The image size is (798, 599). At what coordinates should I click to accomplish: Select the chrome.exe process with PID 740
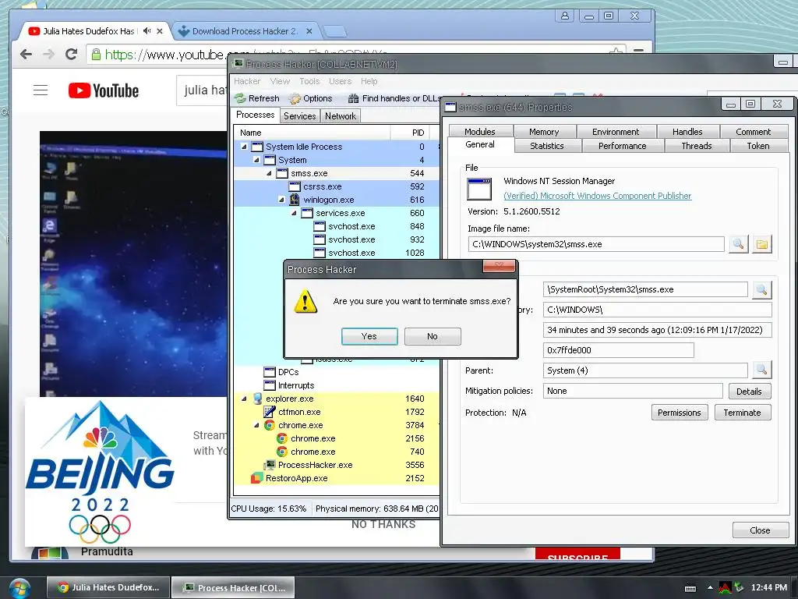click(336, 452)
